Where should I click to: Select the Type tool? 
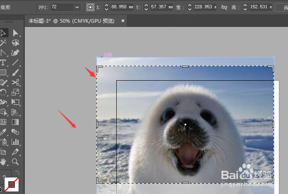(3, 63)
